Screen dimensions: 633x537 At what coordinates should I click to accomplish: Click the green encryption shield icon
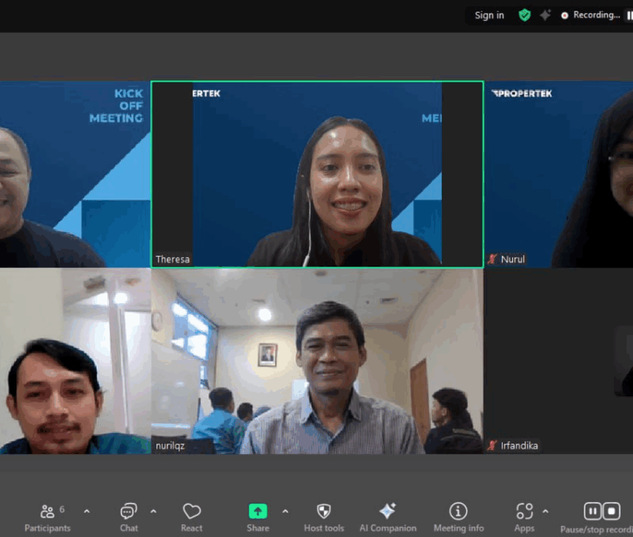(524, 15)
